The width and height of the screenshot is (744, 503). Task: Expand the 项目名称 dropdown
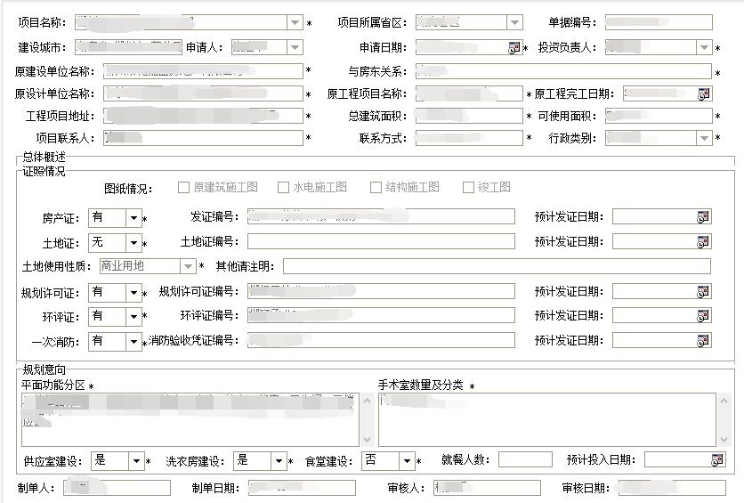[295, 23]
